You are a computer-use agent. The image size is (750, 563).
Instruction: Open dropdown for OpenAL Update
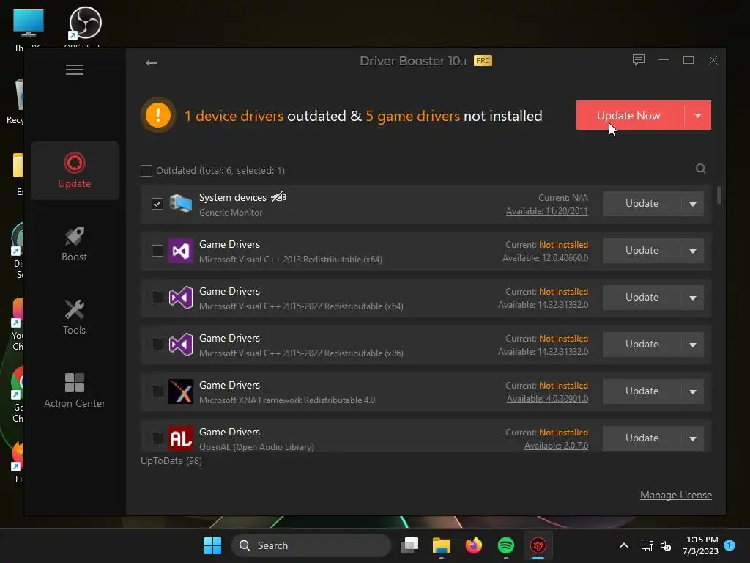(693, 438)
